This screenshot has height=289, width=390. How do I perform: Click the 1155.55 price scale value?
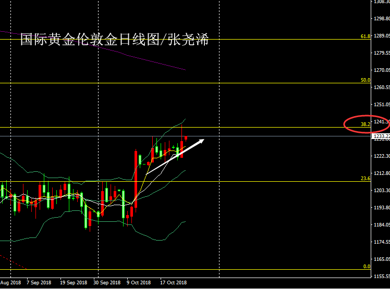pos(382,276)
